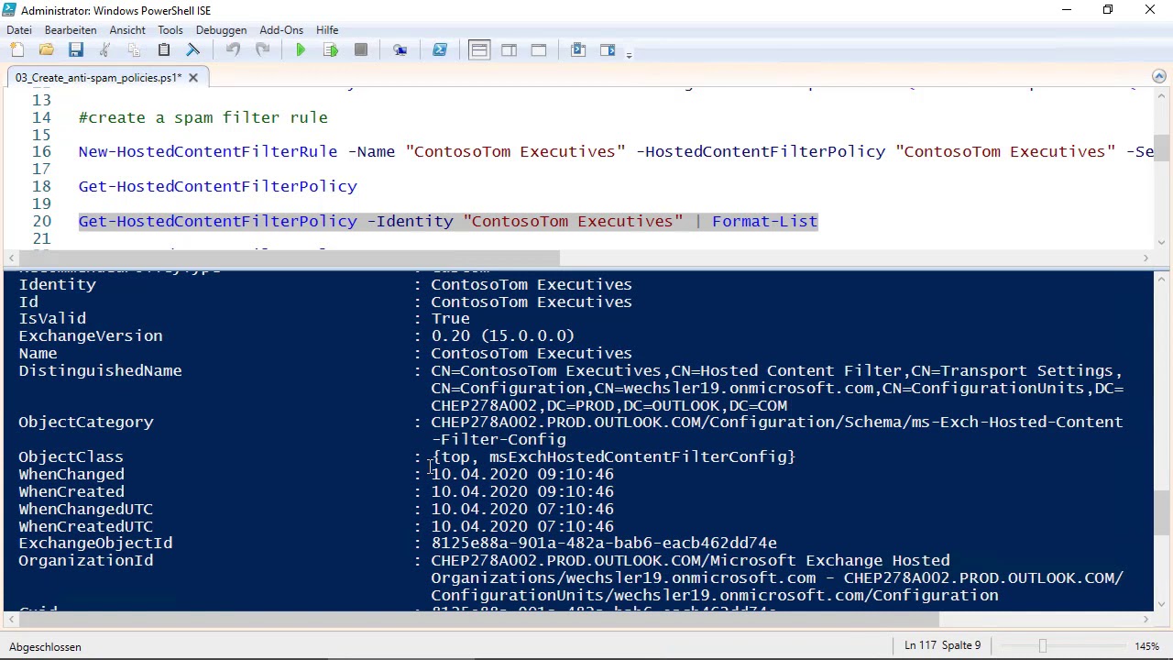Copy the selected text
Screen dimensions: 1173x660
(134, 50)
